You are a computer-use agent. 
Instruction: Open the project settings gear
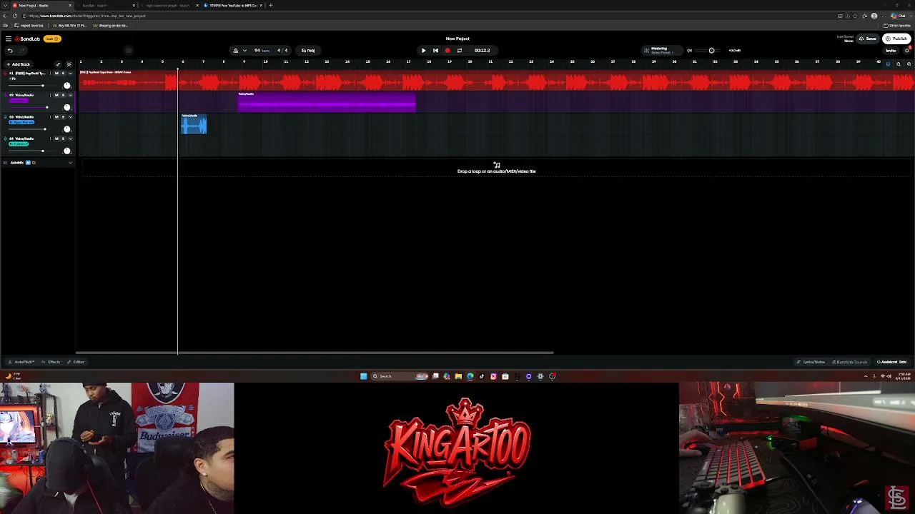point(907,51)
